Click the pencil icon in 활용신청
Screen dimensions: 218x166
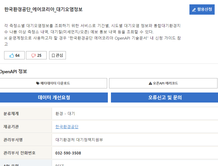194,10
